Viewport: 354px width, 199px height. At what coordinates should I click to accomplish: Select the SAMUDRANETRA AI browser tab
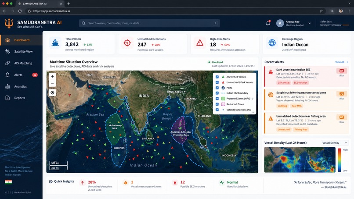[40, 4]
